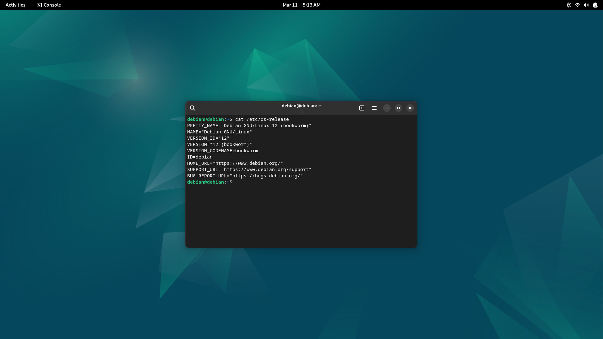Viewport: 603px width, 339px height.
Task: Click the Wi-Fi status icon
Action: [x=577, y=5]
